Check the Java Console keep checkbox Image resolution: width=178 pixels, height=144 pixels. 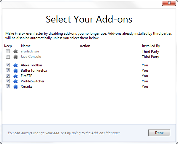tap(8, 57)
